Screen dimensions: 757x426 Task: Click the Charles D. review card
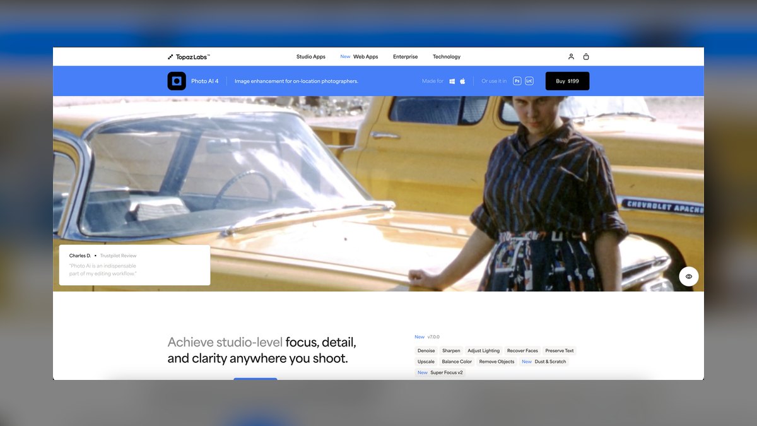[134, 265]
